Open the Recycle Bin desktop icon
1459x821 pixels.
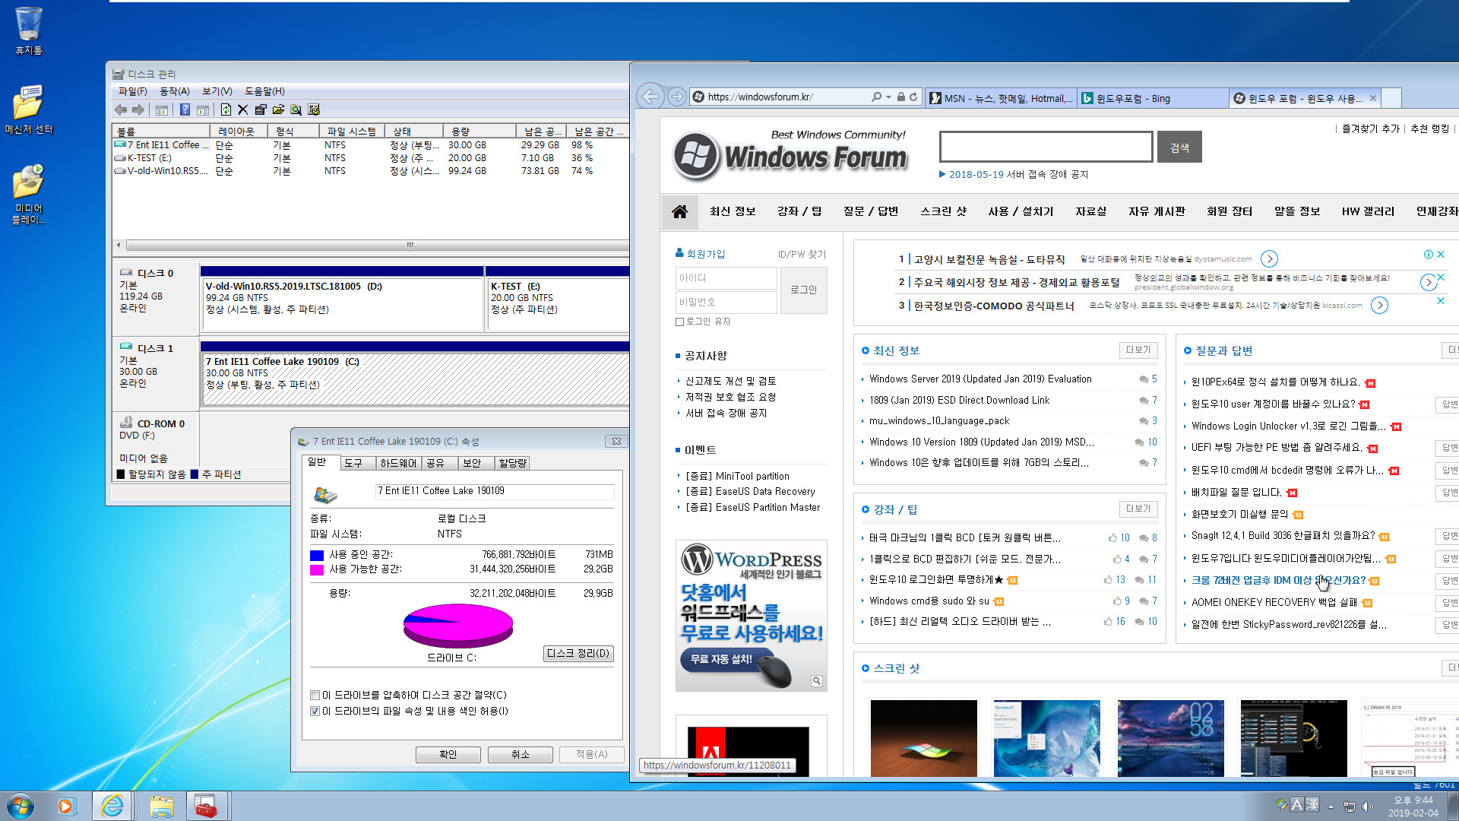click(29, 30)
